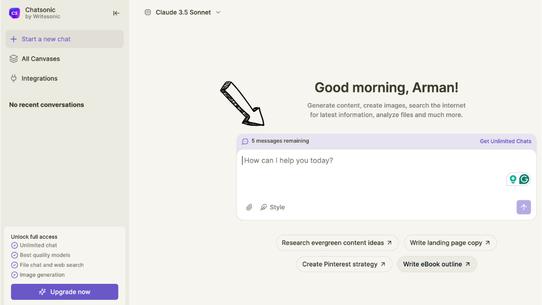
Task: Select Write eBook outline suggestion
Action: tap(437, 264)
